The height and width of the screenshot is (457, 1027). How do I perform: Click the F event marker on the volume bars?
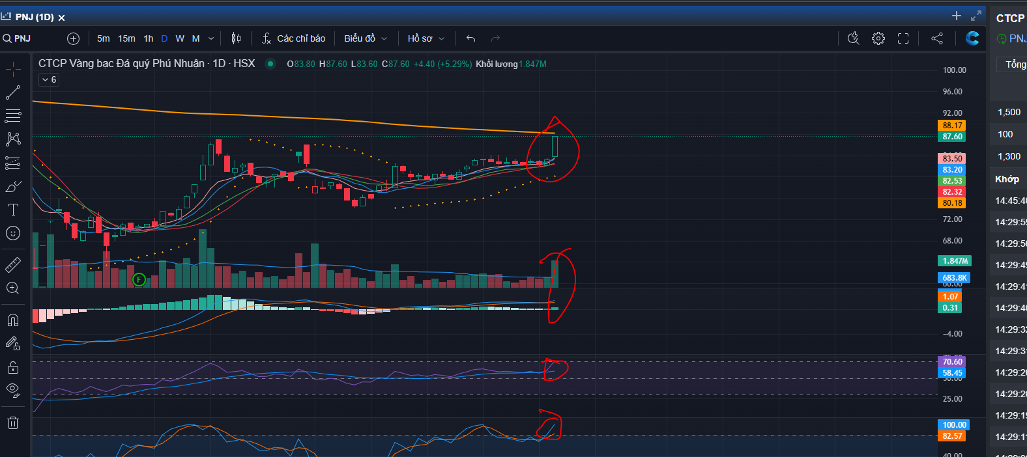(139, 280)
